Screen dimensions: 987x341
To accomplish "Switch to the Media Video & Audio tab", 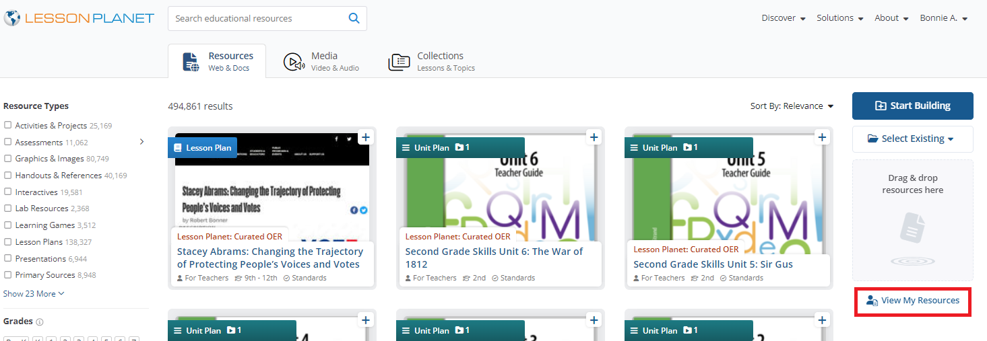I will click(x=321, y=61).
